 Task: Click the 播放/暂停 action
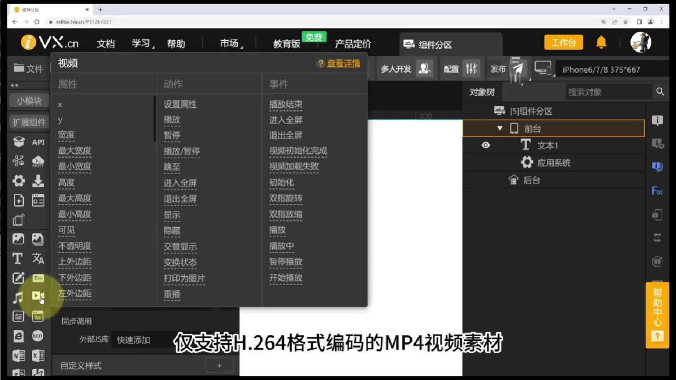tap(182, 151)
